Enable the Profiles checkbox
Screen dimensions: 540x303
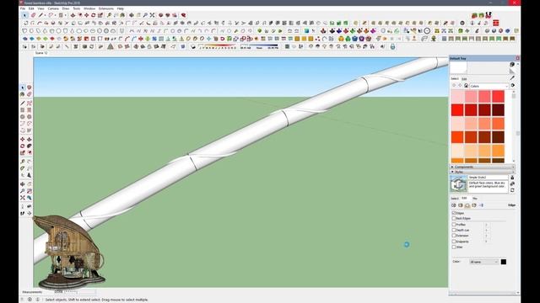point(454,225)
